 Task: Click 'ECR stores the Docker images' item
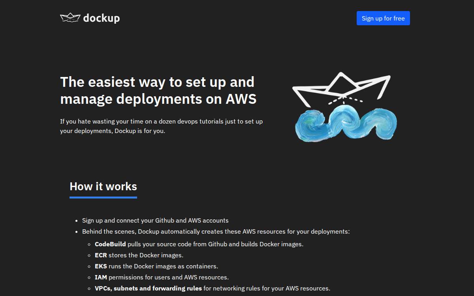click(139, 255)
